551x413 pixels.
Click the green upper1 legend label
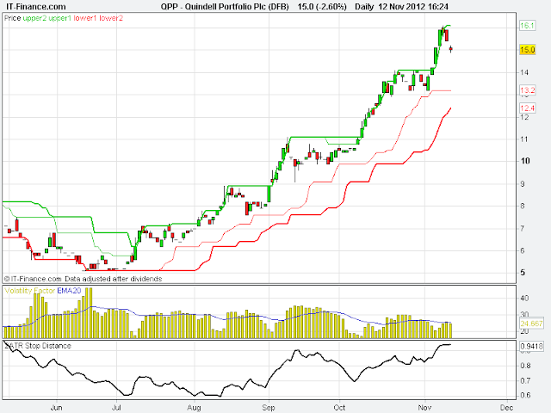coord(60,18)
